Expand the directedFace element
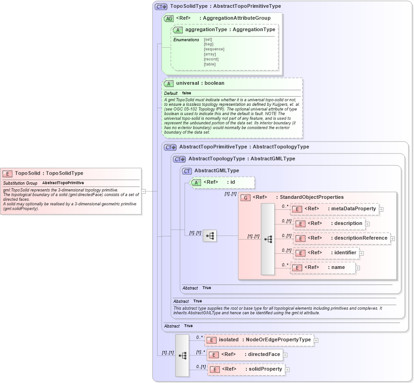 pyautogui.click(x=285, y=355)
